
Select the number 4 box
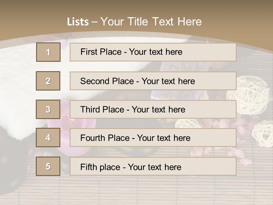(48, 138)
